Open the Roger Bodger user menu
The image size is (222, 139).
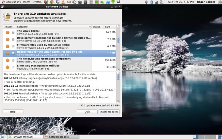coord(206,2)
